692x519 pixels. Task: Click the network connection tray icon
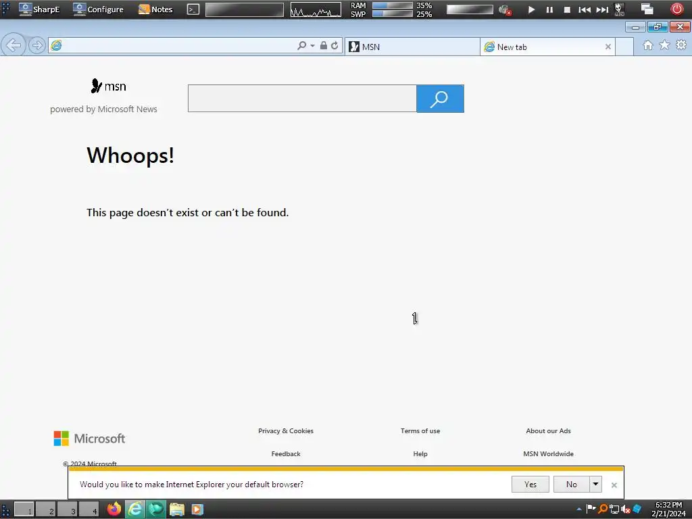point(614,510)
